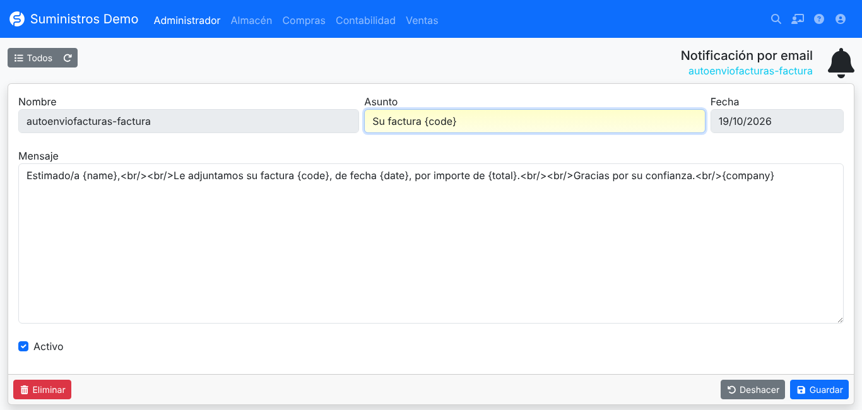Save changes with Guardar button

[x=819, y=390]
